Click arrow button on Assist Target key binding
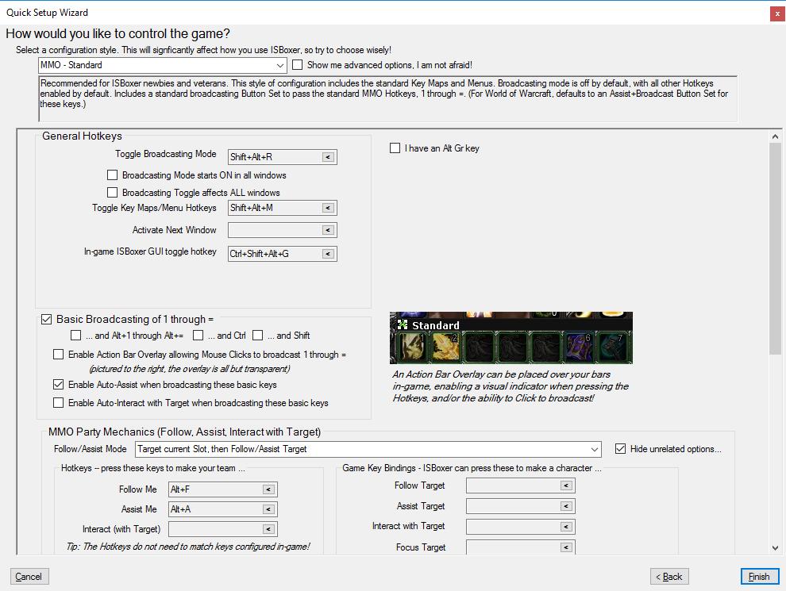The width and height of the screenshot is (786, 591). click(566, 506)
